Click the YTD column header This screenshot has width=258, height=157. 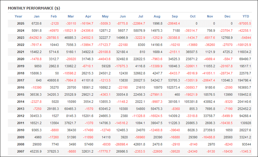246,16
